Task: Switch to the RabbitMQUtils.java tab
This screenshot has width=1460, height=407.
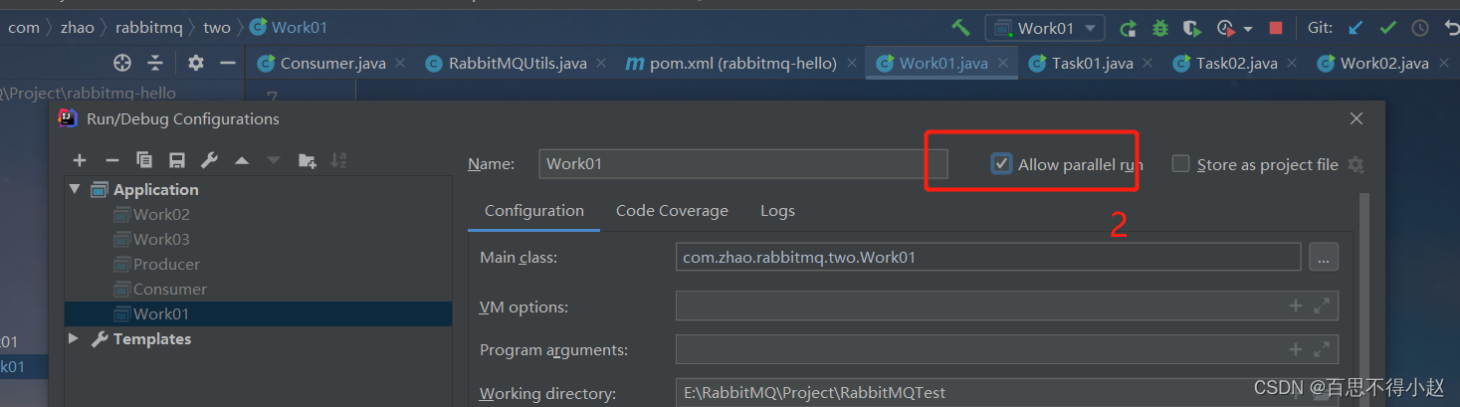Action: tap(518, 63)
